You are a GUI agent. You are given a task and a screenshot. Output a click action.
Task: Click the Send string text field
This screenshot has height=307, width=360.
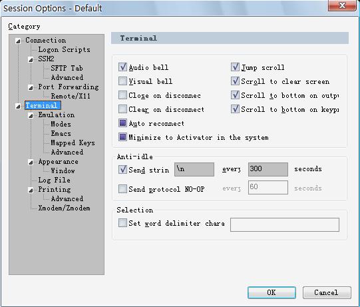[194, 169]
